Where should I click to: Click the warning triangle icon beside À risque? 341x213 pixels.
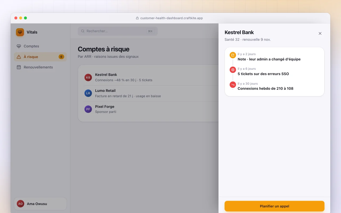[19, 57]
